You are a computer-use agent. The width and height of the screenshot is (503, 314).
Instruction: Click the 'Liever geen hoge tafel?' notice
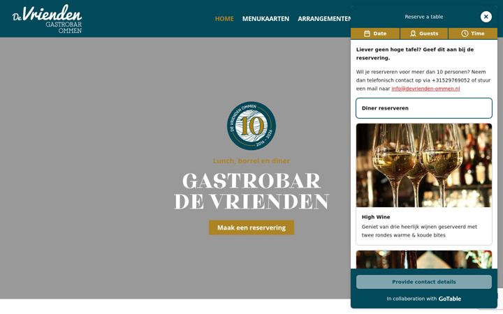click(x=415, y=54)
